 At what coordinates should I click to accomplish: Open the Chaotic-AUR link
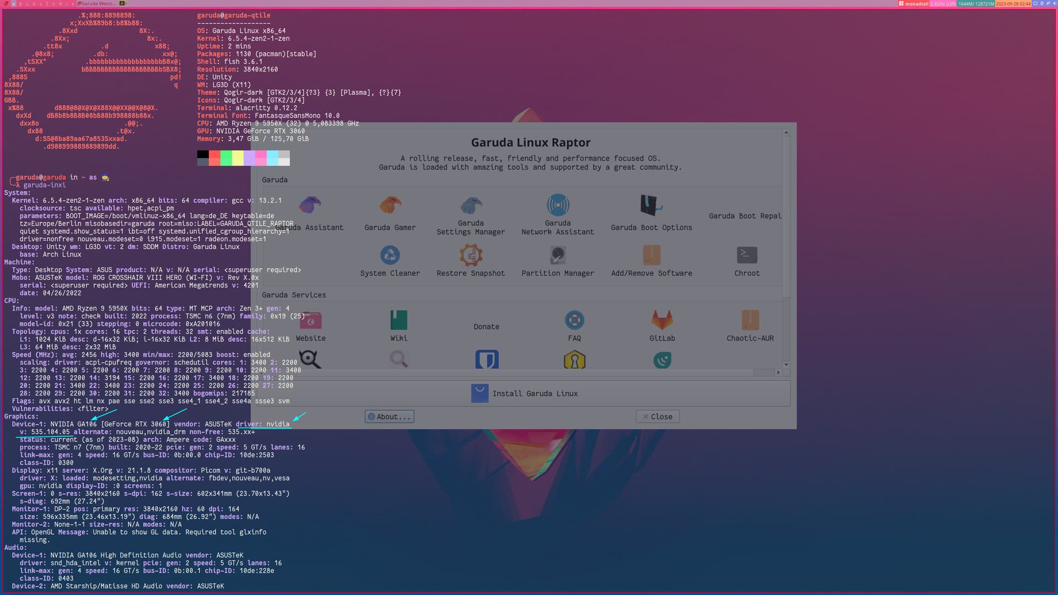coord(750,326)
